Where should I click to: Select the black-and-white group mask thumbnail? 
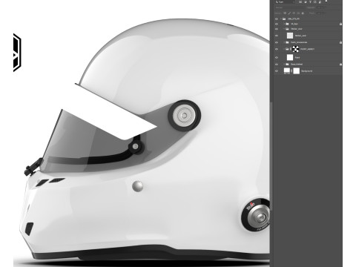pos(296,49)
